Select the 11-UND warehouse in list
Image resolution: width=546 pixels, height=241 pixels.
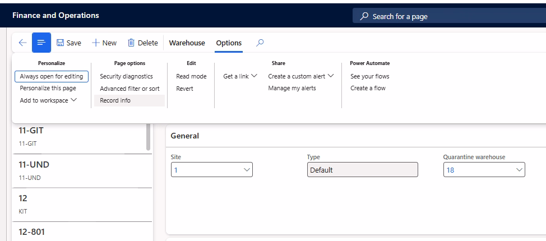click(82, 170)
